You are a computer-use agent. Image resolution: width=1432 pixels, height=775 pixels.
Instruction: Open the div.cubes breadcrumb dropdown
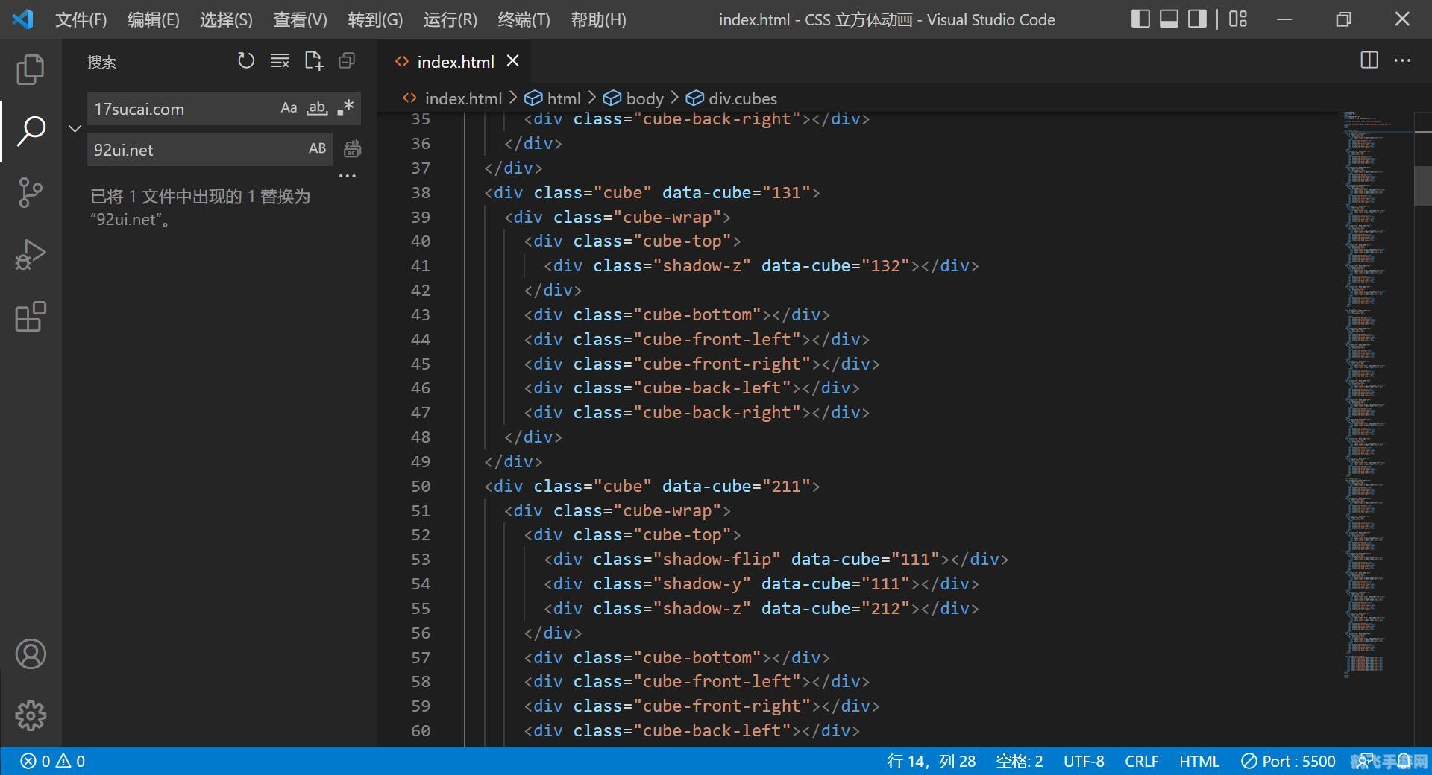[741, 98]
